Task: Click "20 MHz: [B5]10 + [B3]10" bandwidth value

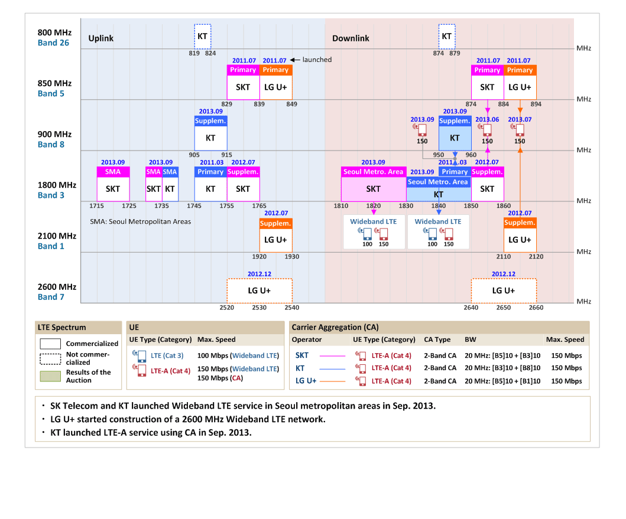Action: pyautogui.click(x=502, y=355)
